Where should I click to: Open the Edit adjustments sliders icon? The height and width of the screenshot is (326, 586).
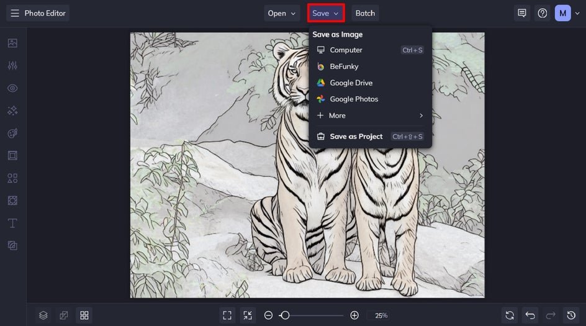12,65
